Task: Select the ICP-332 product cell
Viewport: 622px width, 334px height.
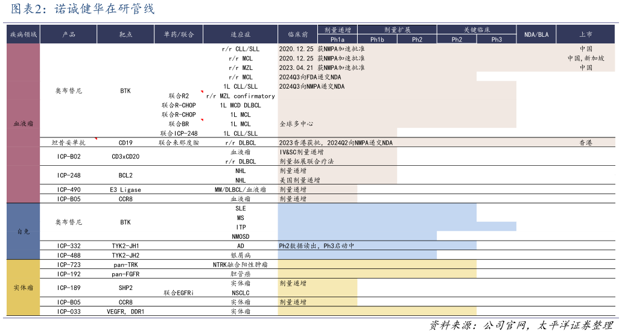Action: [x=69, y=245]
